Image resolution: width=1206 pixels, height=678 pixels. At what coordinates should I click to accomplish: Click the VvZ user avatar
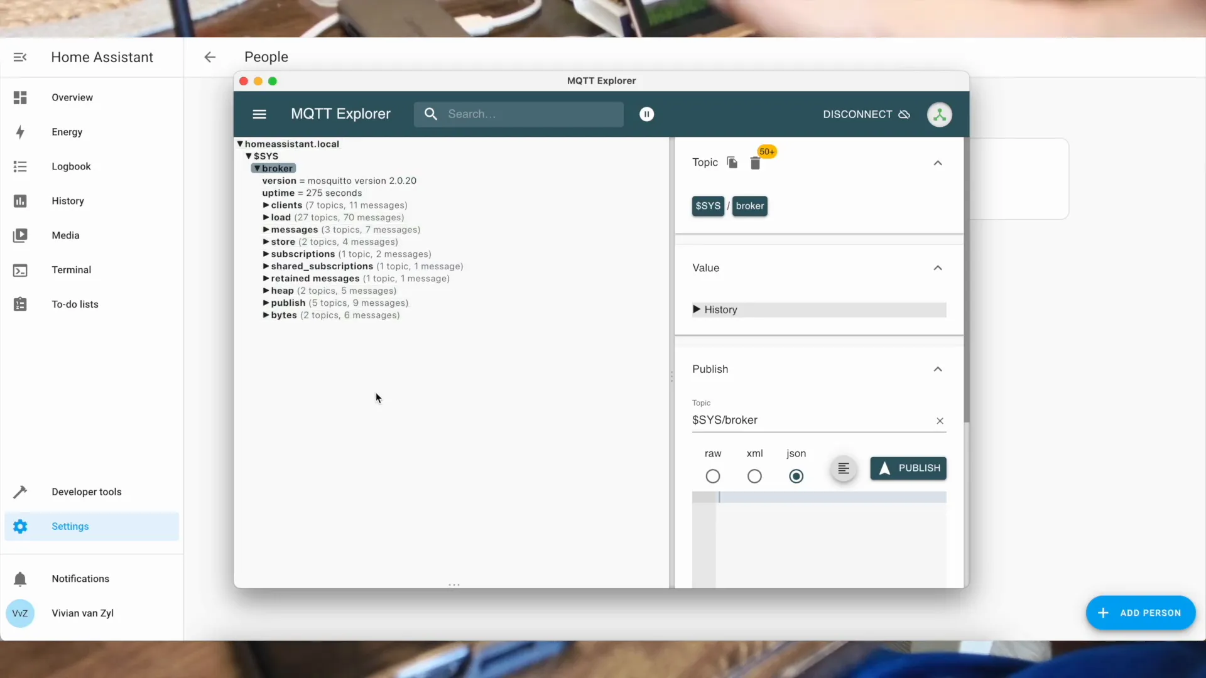pyautogui.click(x=20, y=613)
